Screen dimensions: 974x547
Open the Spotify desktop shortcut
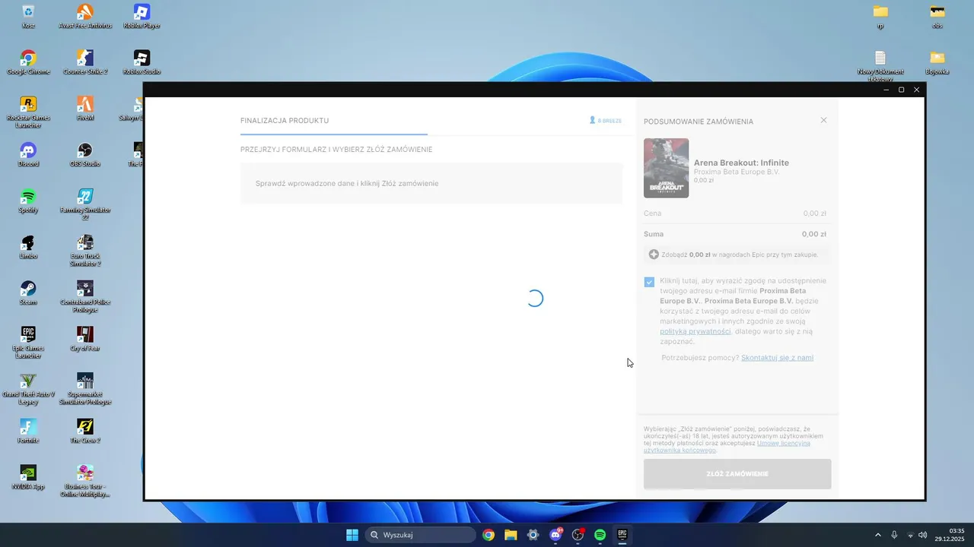(x=28, y=201)
